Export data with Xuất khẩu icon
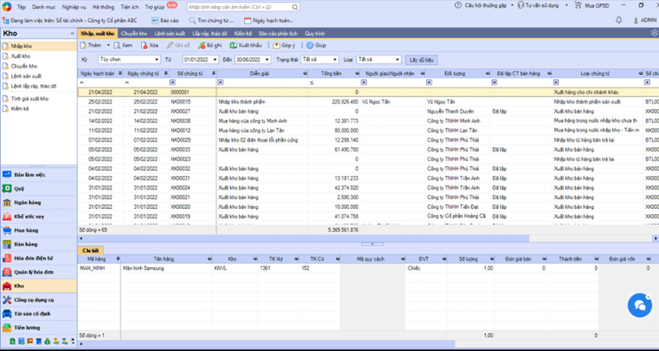 click(233, 45)
